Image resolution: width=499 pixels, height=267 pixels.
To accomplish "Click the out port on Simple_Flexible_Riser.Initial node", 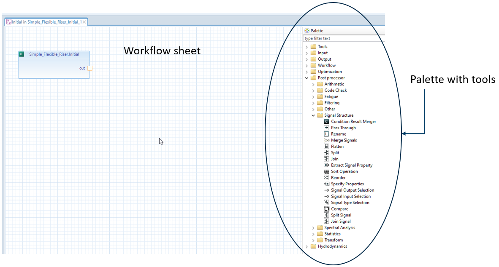I will [x=90, y=68].
